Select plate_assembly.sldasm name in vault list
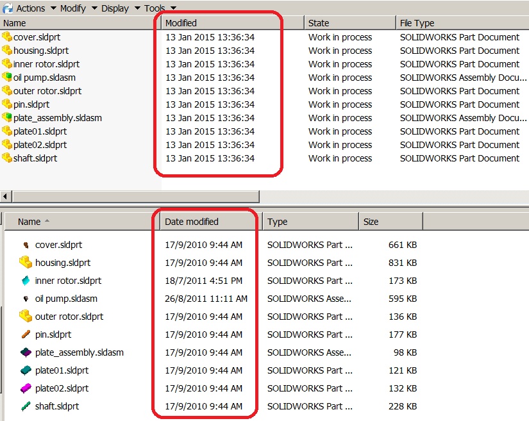 (x=58, y=118)
